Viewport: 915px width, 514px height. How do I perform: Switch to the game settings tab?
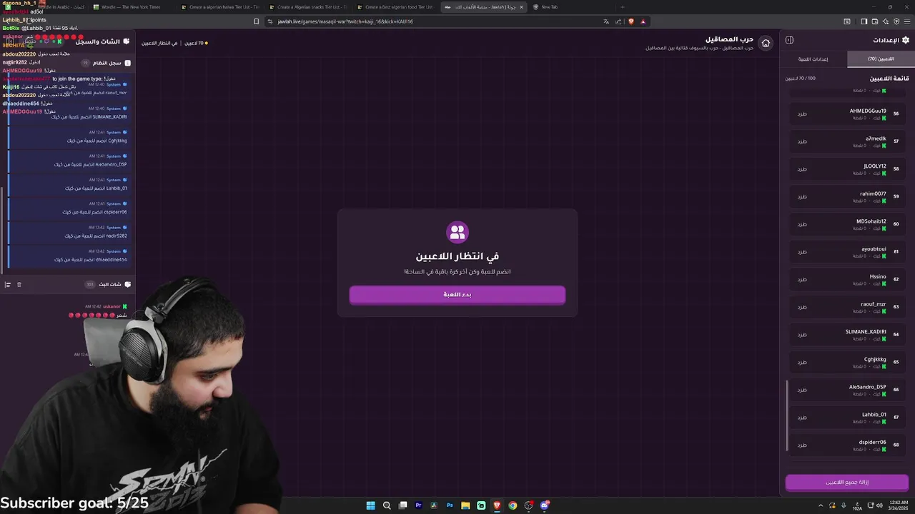(813, 59)
